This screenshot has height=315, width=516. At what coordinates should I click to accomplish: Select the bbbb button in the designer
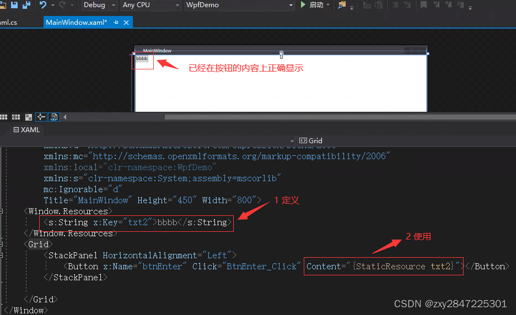click(x=142, y=58)
